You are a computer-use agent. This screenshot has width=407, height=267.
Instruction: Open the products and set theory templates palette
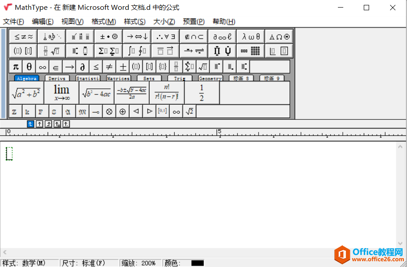click(222, 51)
